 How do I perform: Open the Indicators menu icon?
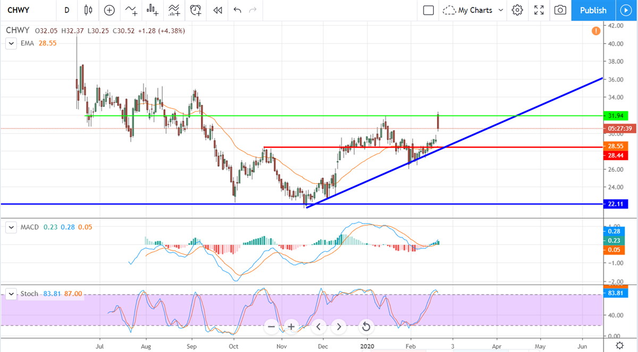pyautogui.click(x=131, y=10)
